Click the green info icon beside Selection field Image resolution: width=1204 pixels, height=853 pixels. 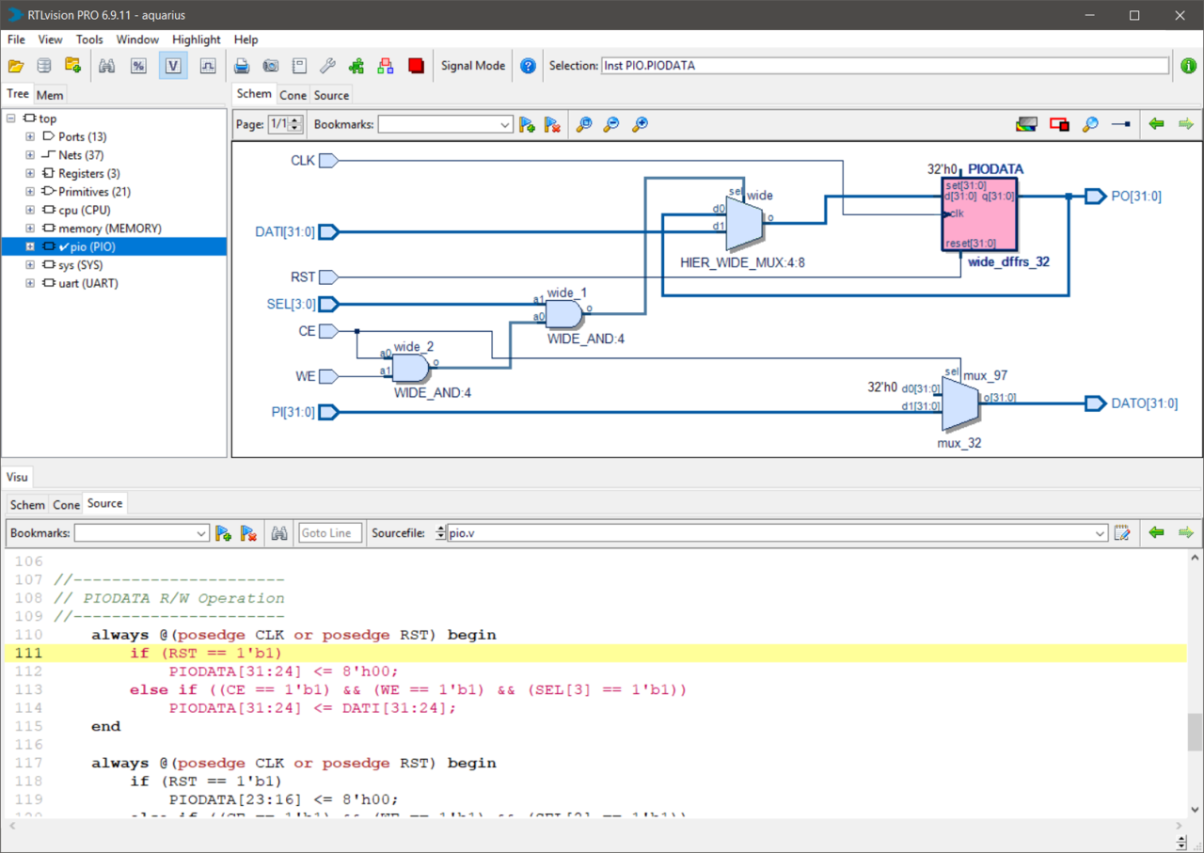(1187, 66)
